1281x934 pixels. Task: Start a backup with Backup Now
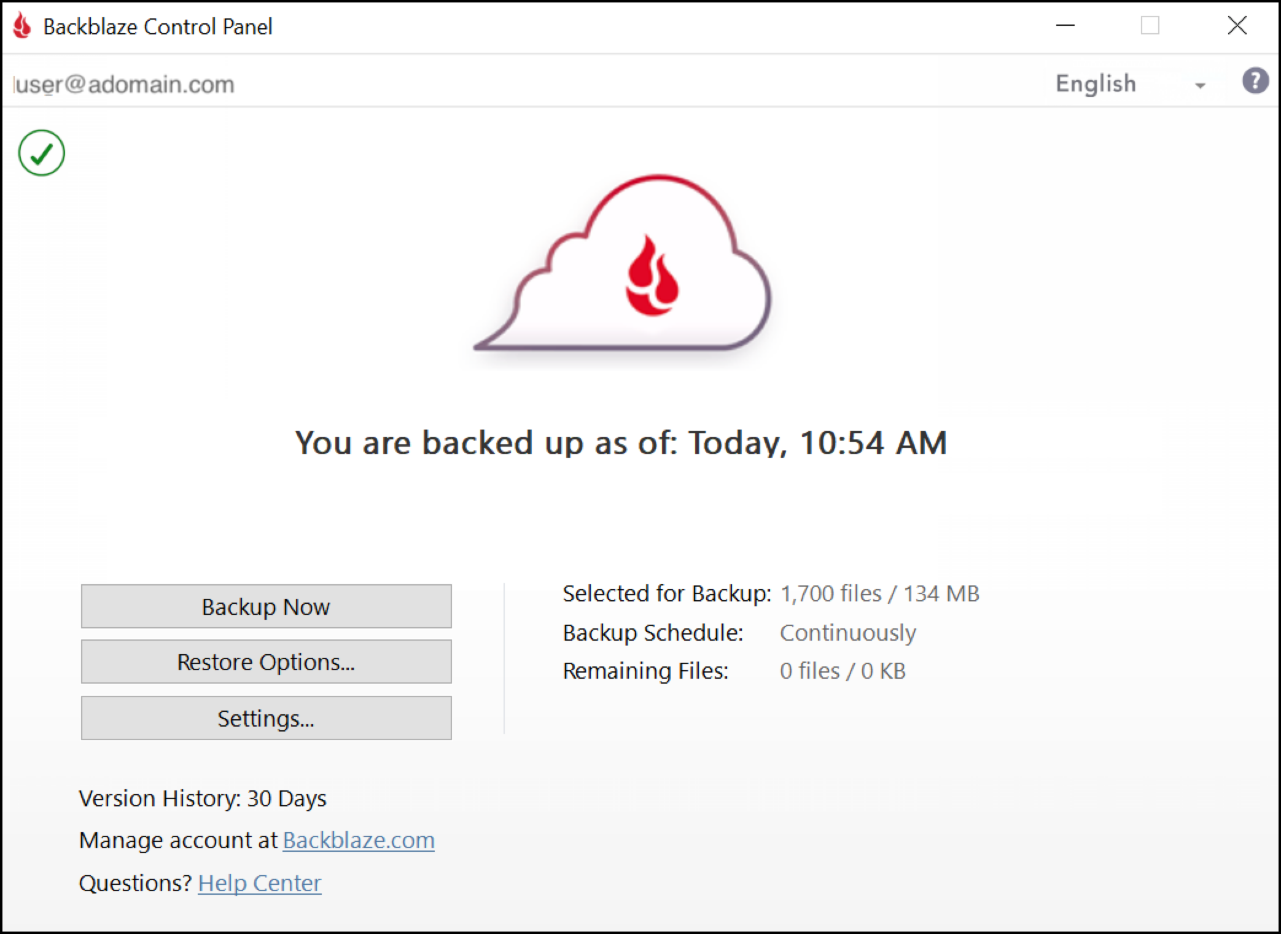tap(266, 606)
